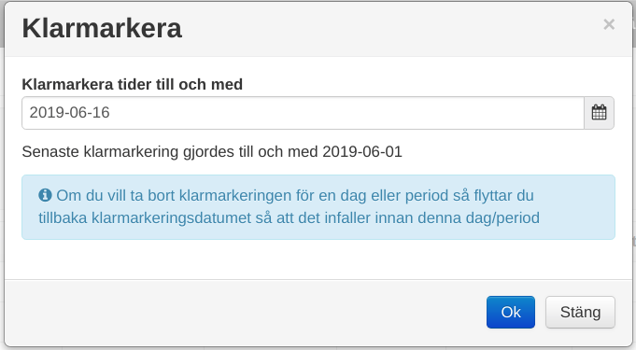
Task: Click the first line 'Om du vill ta bort' text
Action: click(295, 195)
